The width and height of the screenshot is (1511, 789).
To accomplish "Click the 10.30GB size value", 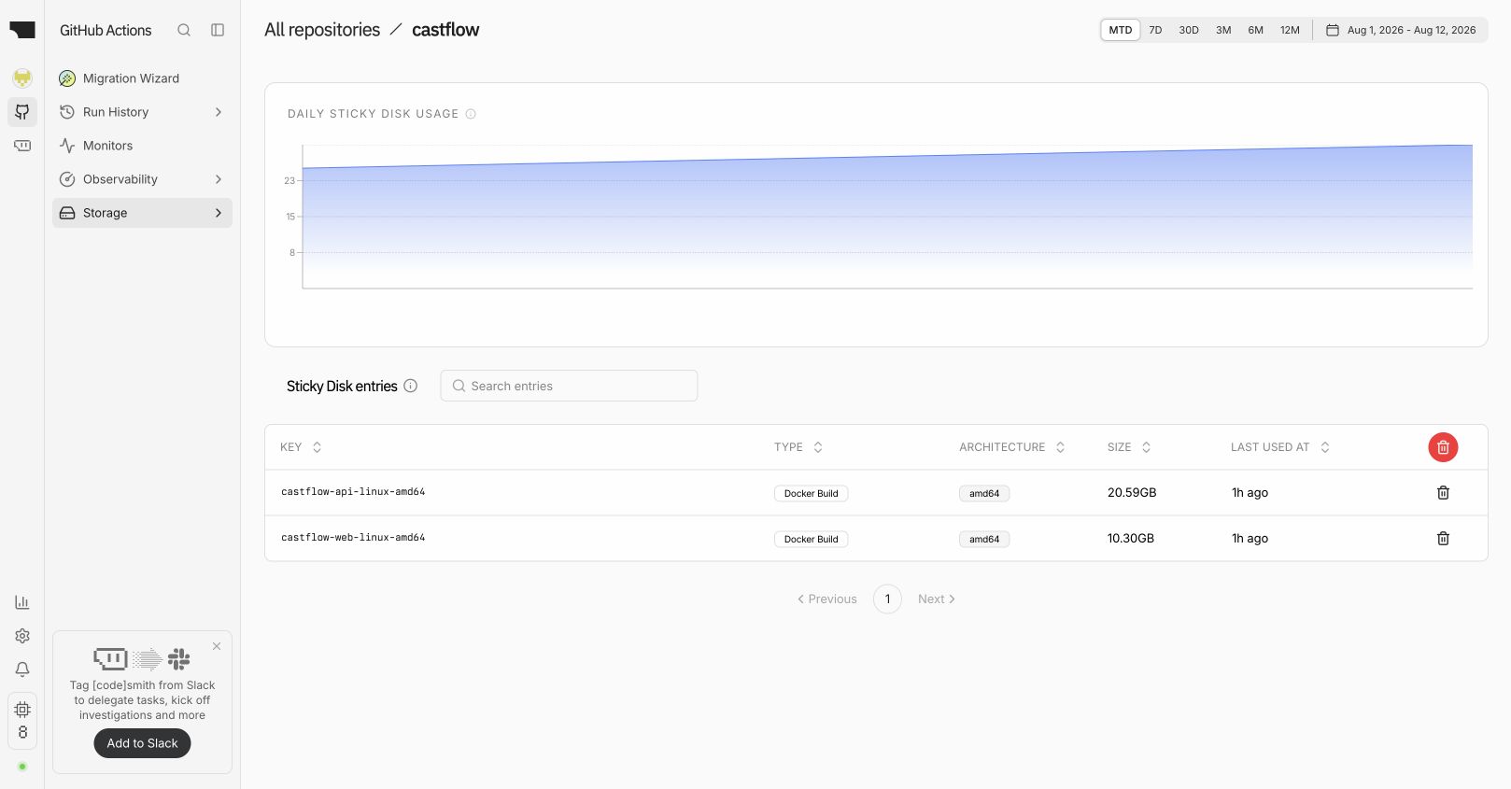I will pyautogui.click(x=1131, y=538).
